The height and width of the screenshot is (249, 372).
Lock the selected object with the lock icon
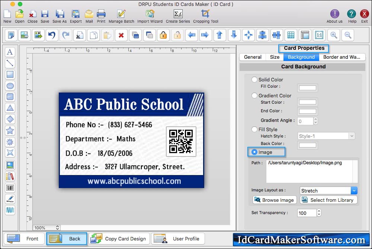click(x=163, y=35)
